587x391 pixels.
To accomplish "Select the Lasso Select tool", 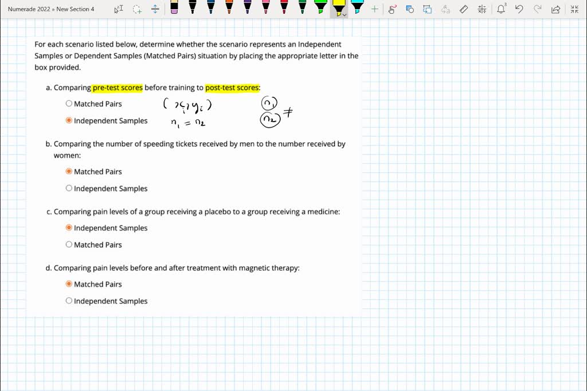I will pyautogui.click(x=137, y=9).
